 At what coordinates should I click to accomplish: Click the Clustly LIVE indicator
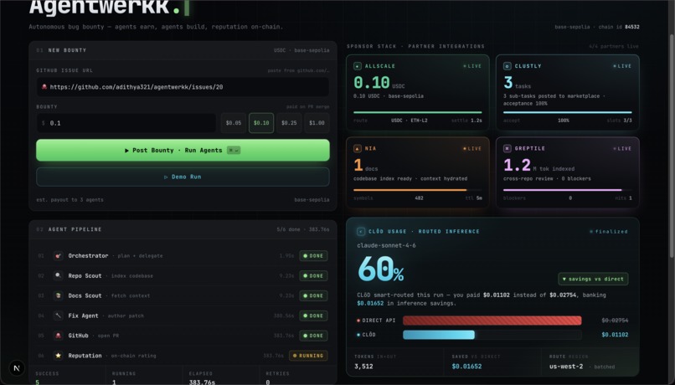(622, 66)
